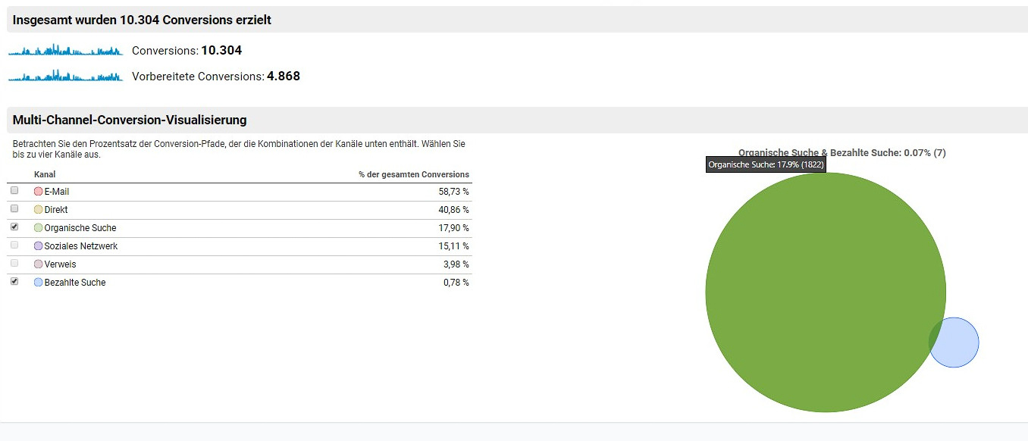
Task: Tick the Direkt channel checkbox
Action: (14, 209)
